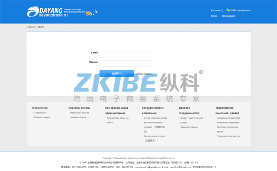
Task: Click the Dayang swirl logo icon
Action: click(33, 12)
